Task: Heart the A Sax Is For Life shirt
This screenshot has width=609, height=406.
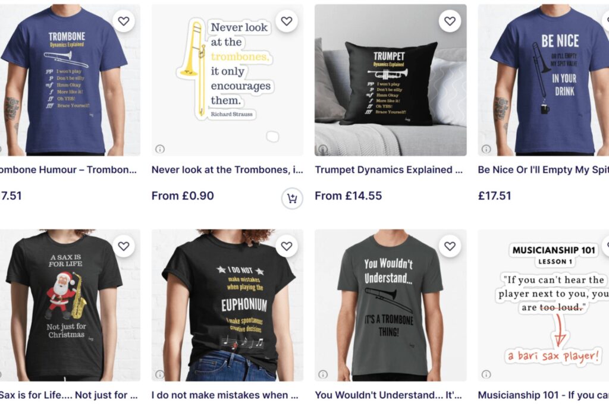Action: point(124,246)
